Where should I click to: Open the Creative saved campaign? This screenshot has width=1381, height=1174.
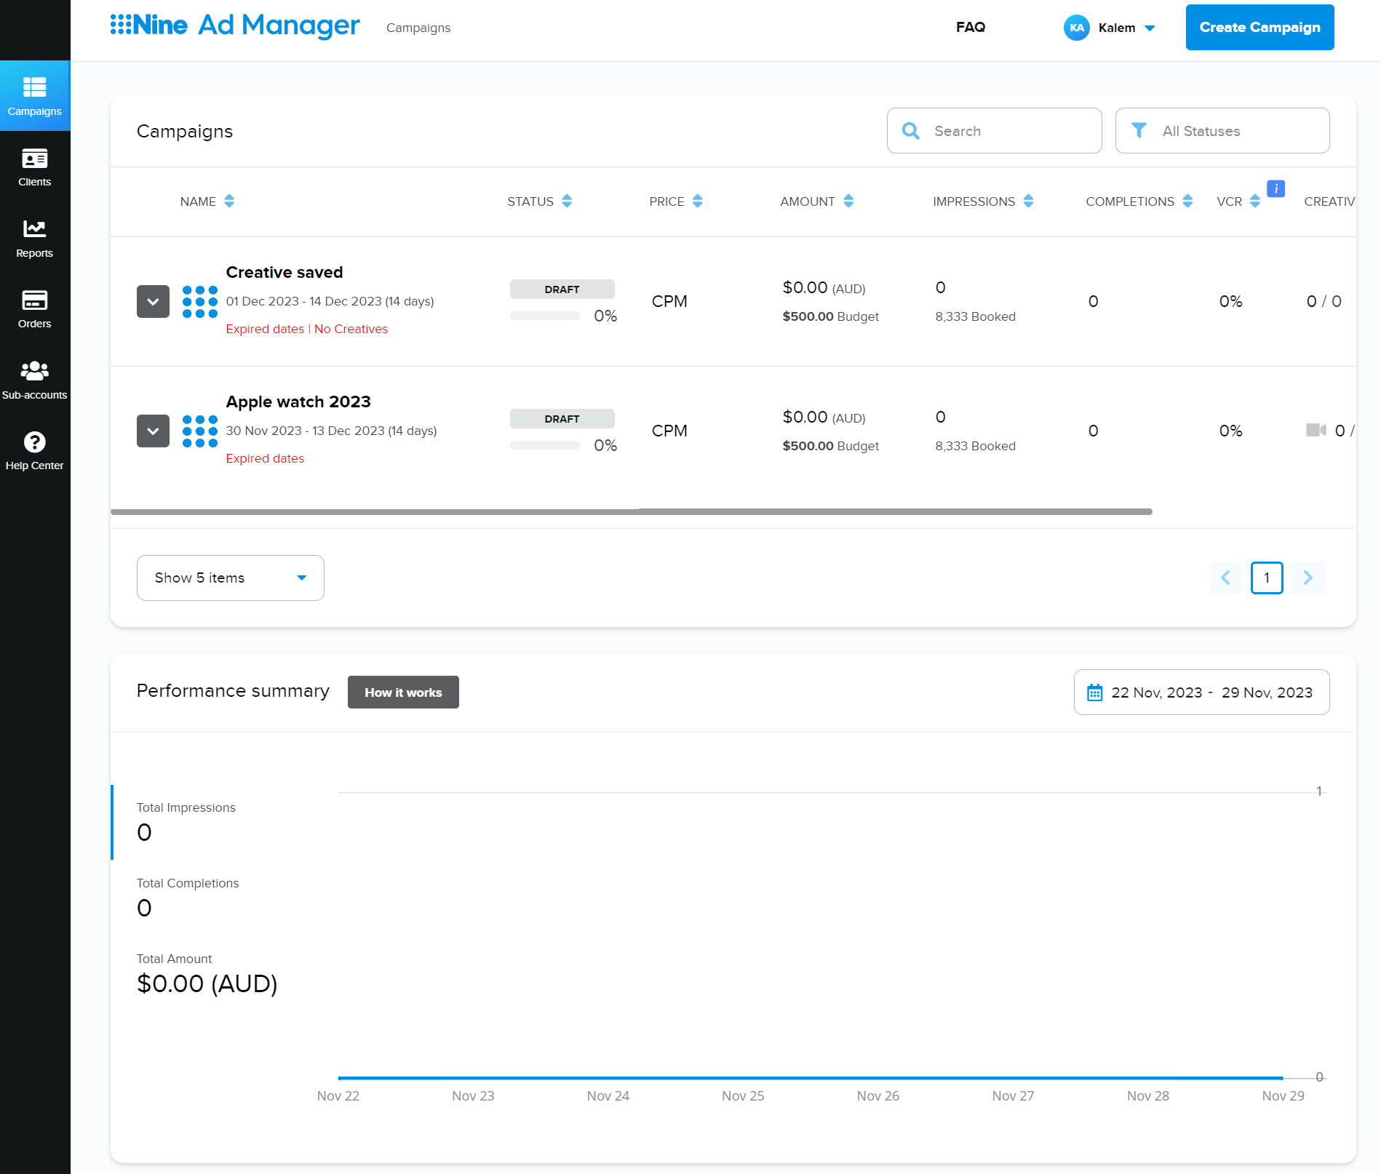(284, 272)
